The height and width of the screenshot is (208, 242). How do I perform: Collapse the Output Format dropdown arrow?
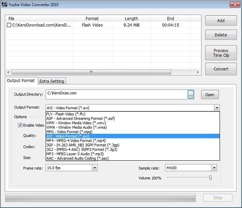[x=217, y=108]
